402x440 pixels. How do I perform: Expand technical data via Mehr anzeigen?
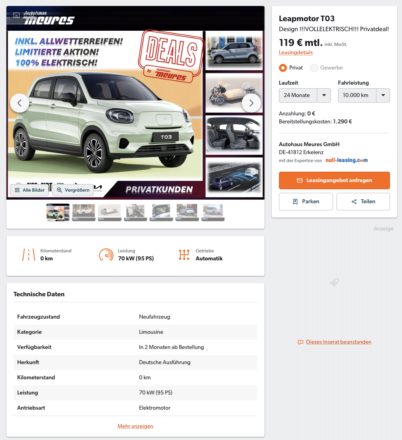(x=135, y=426)
